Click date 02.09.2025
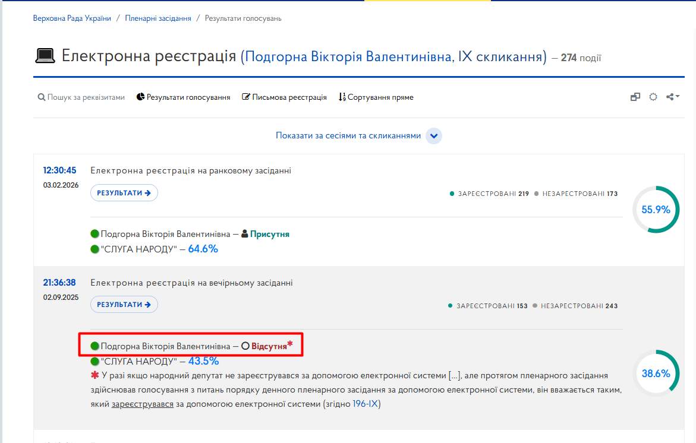The width and height of the screenshot is (696, 443). (61, 297)
